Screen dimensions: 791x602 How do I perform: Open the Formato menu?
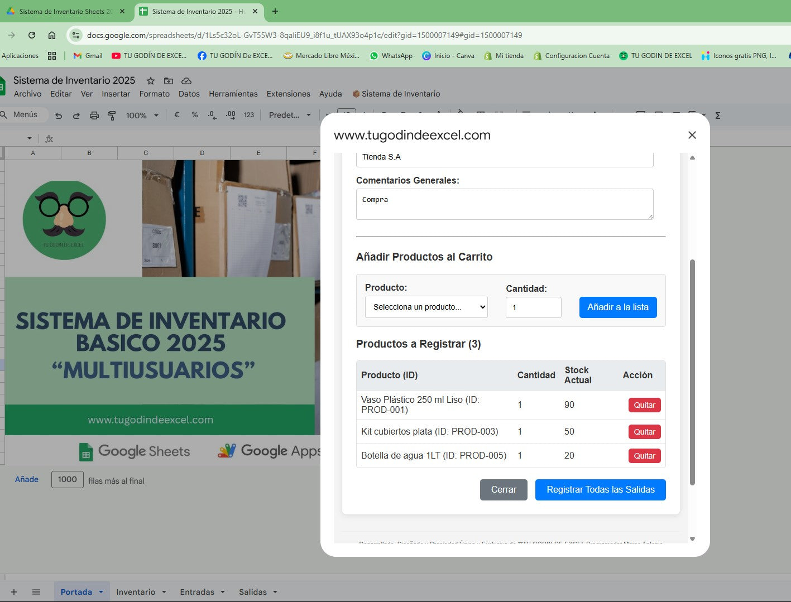pos(154,94)
